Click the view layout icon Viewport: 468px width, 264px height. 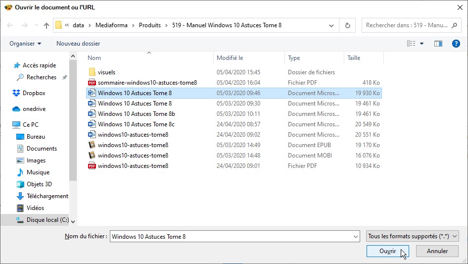411,44
